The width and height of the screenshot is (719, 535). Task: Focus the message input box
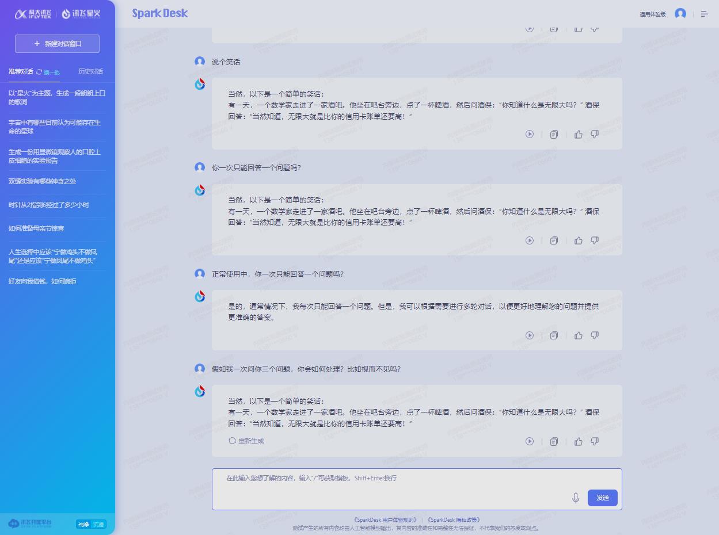pyautogui.click(x=417, y=489)
